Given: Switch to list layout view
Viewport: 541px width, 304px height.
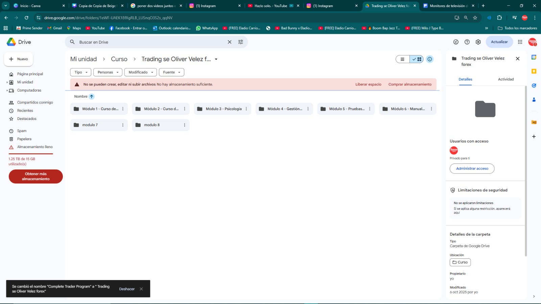Looking at the screenshot, I should pos(402,59).
